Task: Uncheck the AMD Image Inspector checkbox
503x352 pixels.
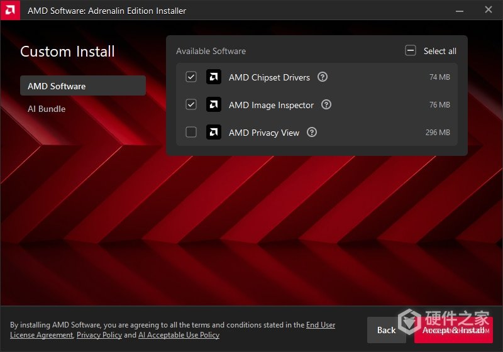Action: pyautogui.click(x=191, y=104)
